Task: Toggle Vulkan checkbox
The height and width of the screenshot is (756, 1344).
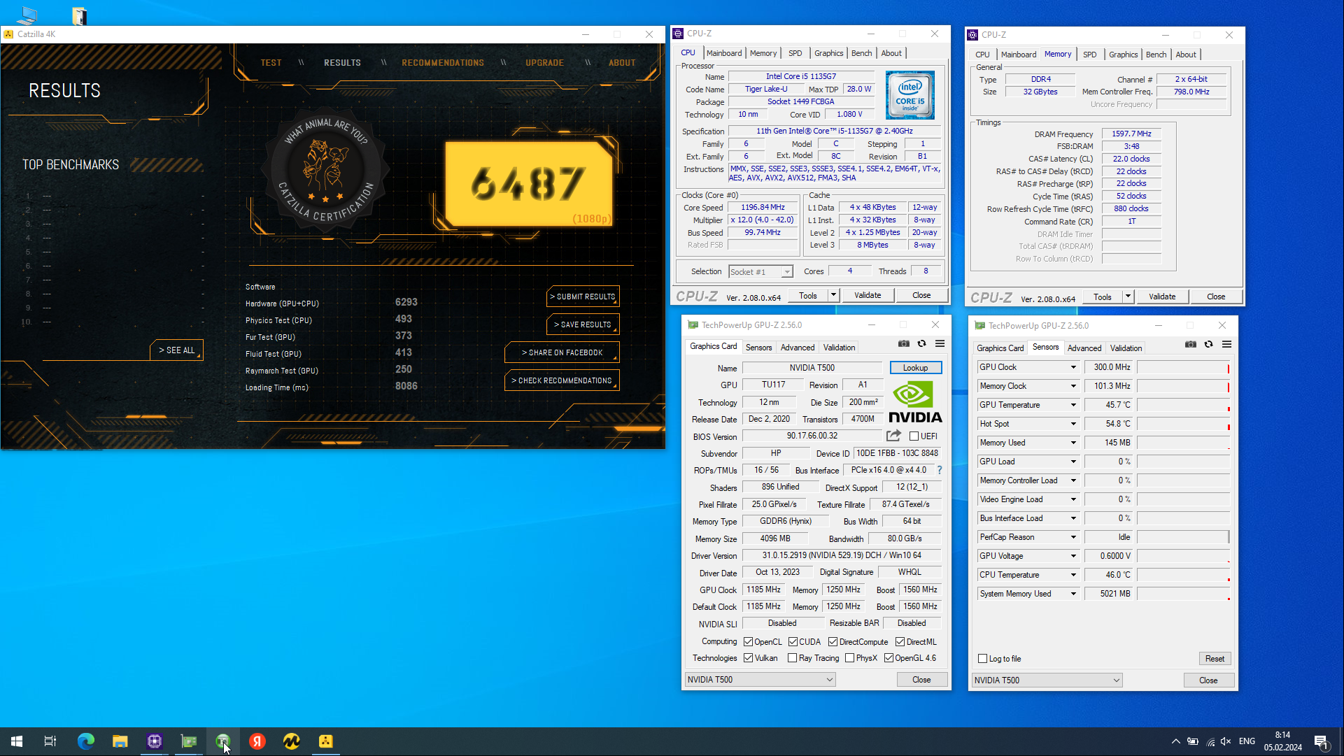Action: tap(748, 658)
